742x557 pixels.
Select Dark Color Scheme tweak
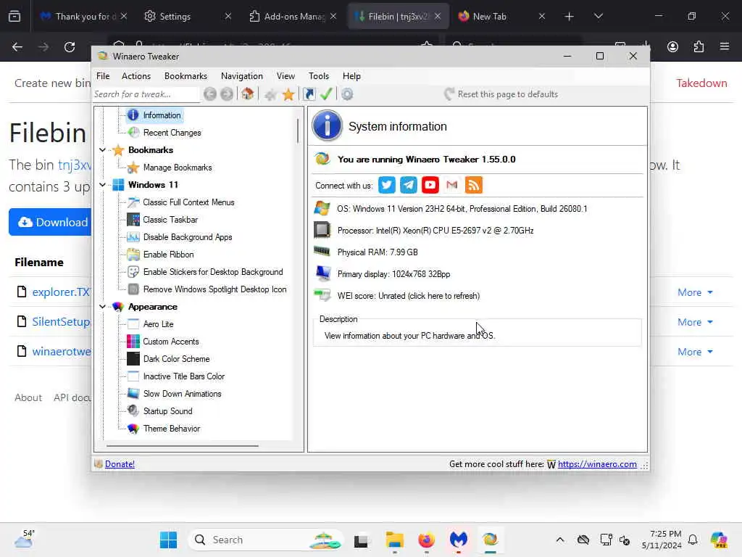(x=176, y=359)
